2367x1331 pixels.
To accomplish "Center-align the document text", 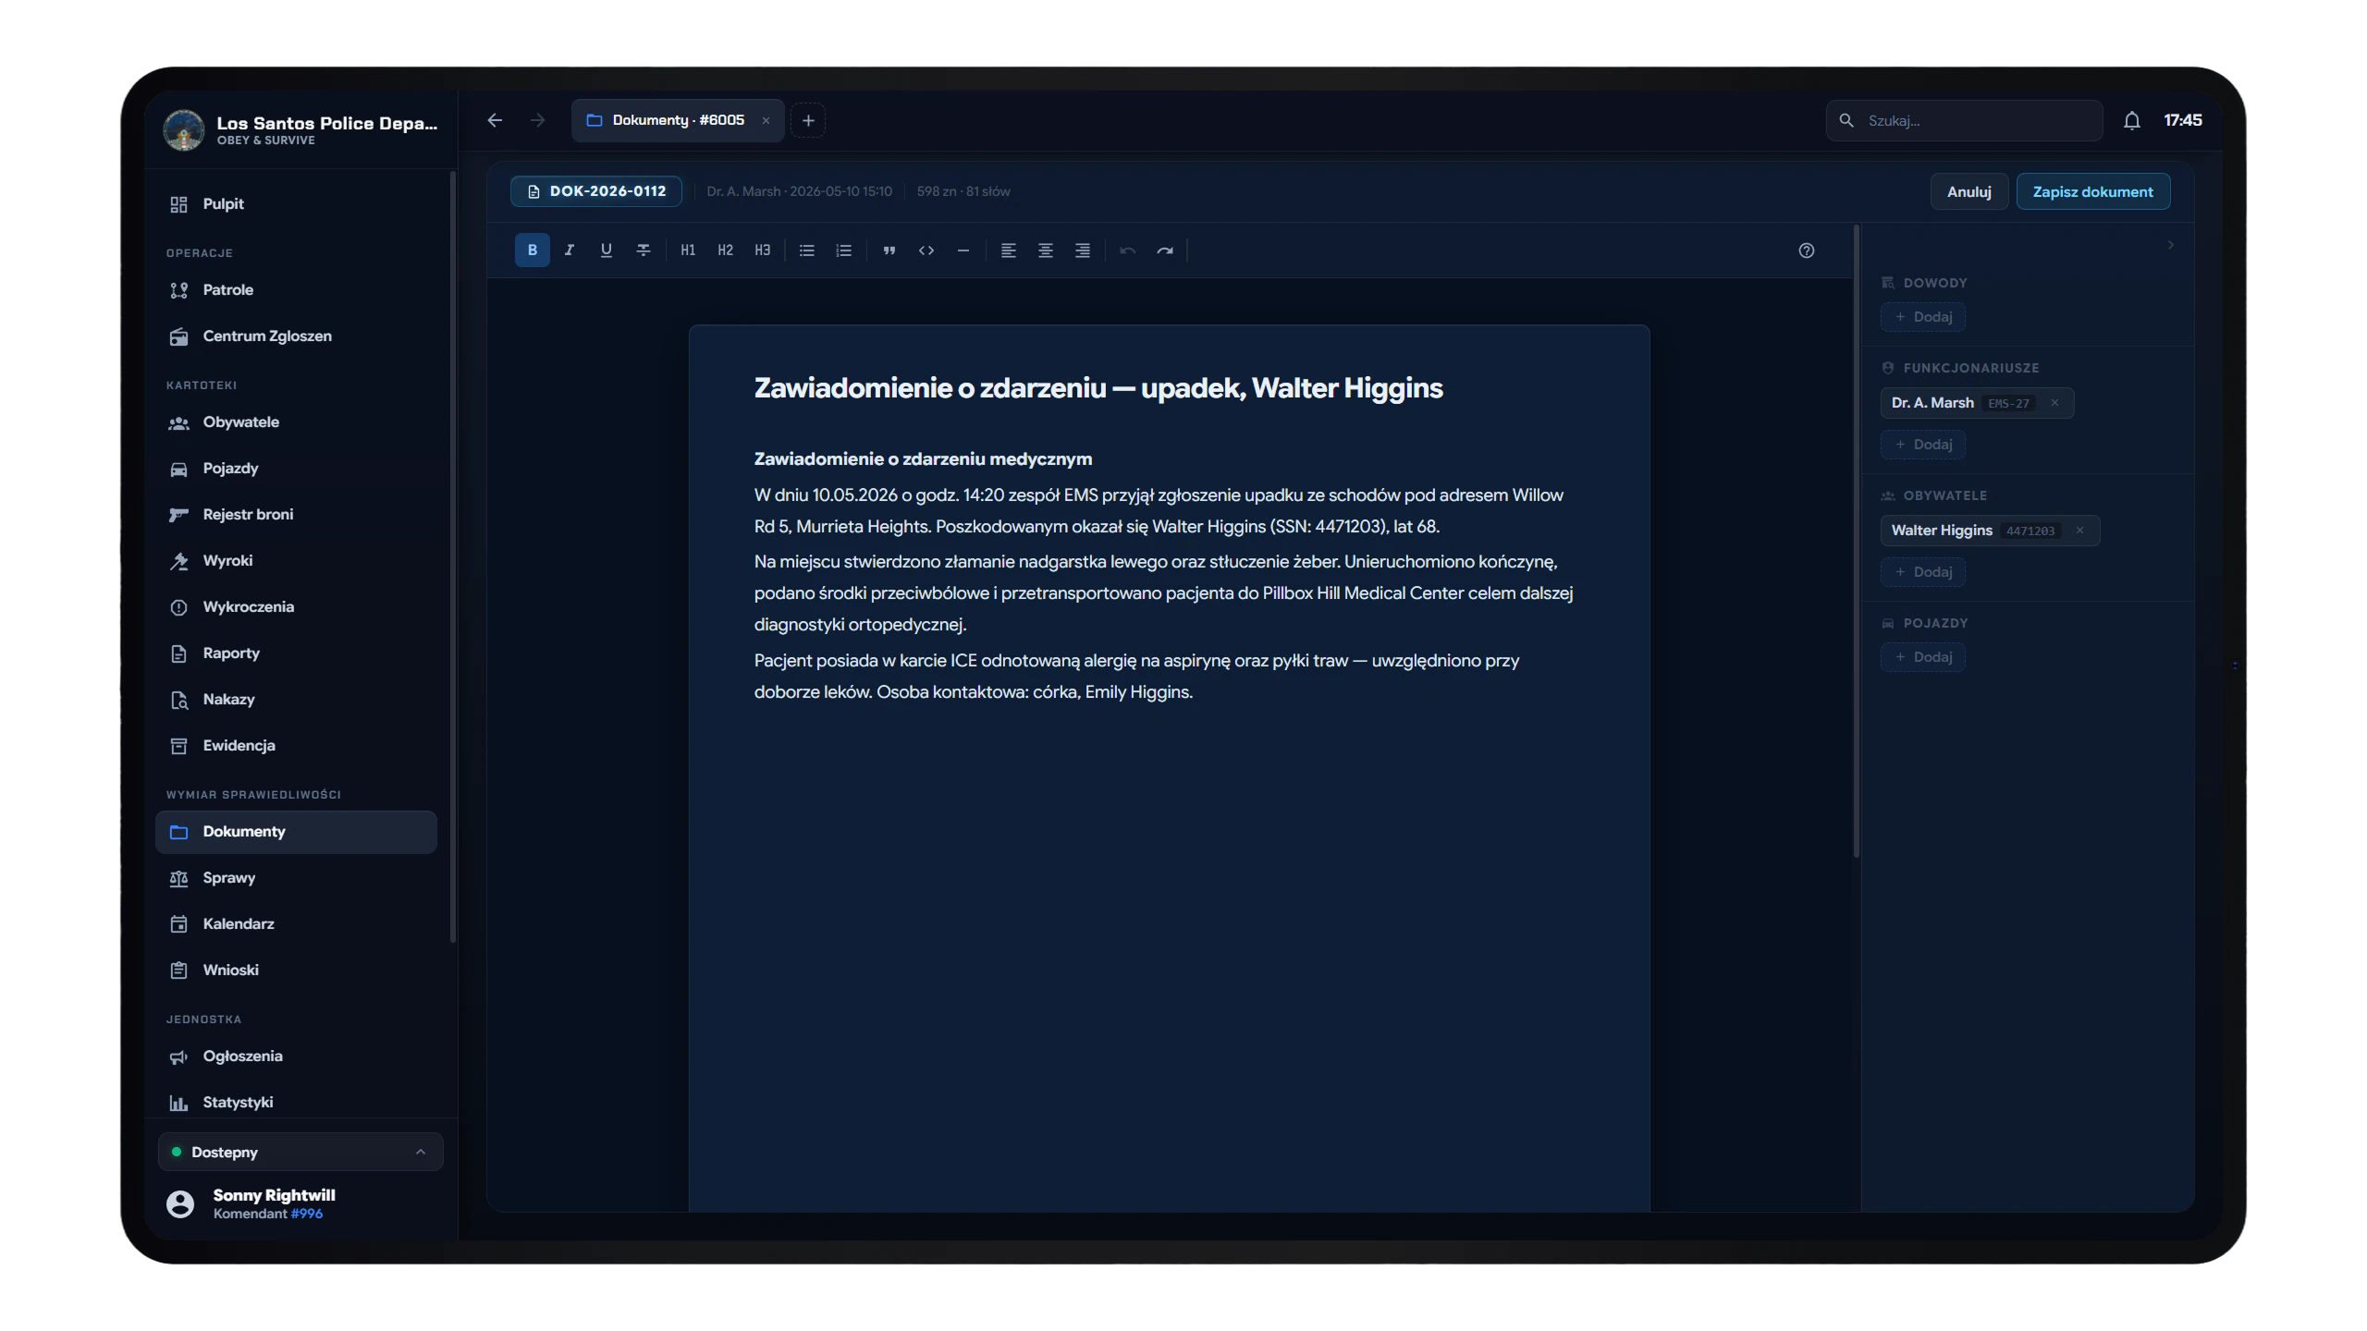I will pos(1045,250).
